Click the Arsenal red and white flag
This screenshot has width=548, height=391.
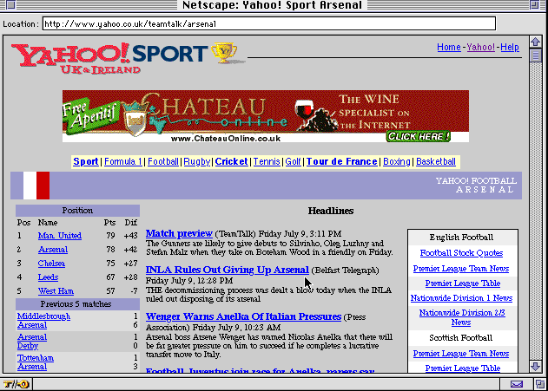[x=36, y=186]
